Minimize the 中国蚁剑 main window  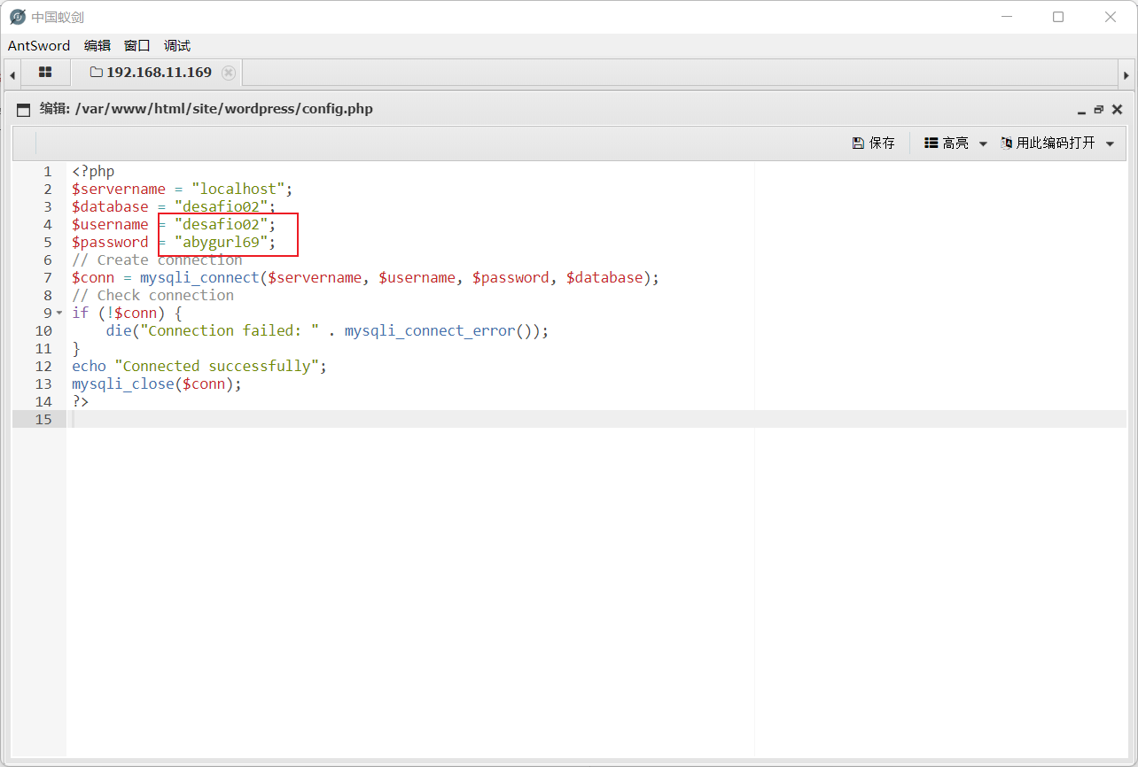(1006, 17)
